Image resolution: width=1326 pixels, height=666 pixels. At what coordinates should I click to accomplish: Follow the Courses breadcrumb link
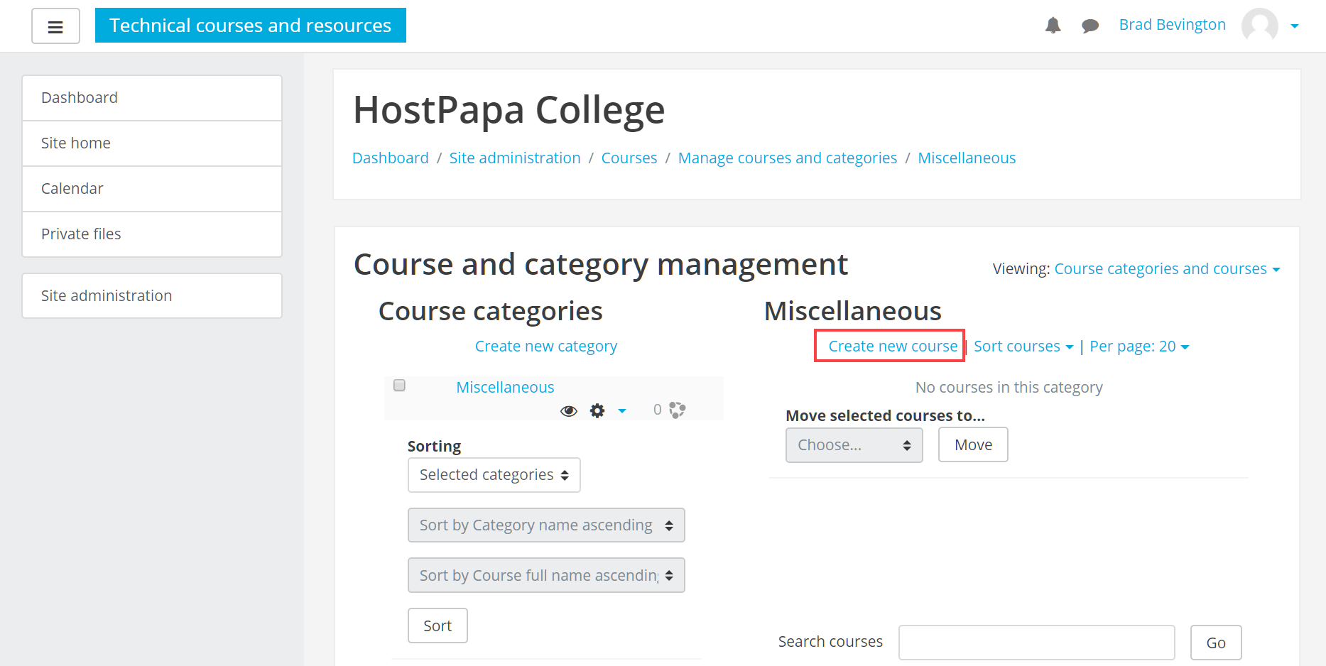click(629, 158)
